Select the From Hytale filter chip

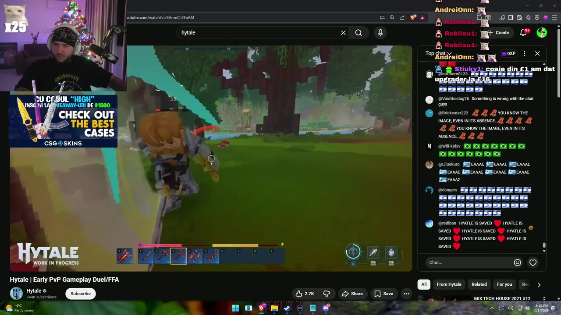(449, 284)
